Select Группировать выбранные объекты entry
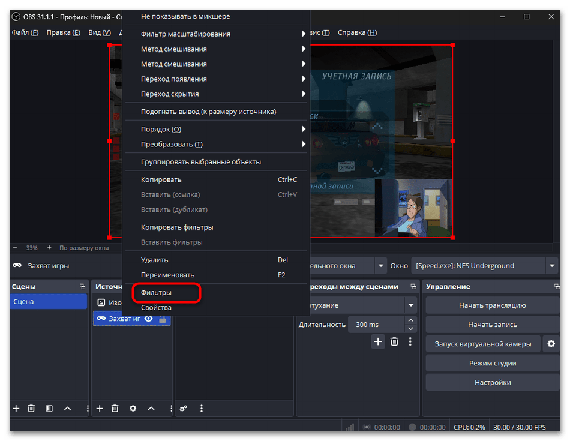 [216, 162]
